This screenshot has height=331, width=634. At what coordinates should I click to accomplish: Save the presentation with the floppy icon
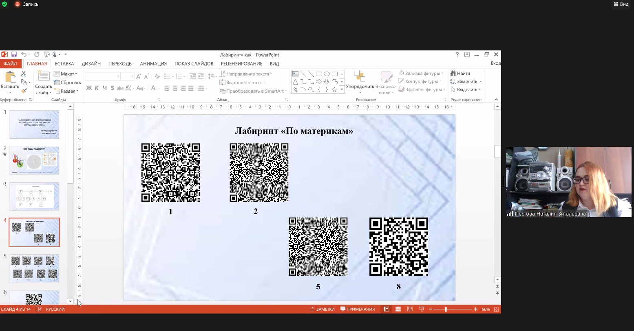click(14, 54)
